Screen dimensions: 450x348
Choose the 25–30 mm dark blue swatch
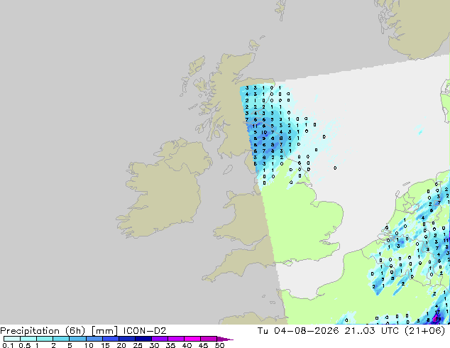point(143,339)
